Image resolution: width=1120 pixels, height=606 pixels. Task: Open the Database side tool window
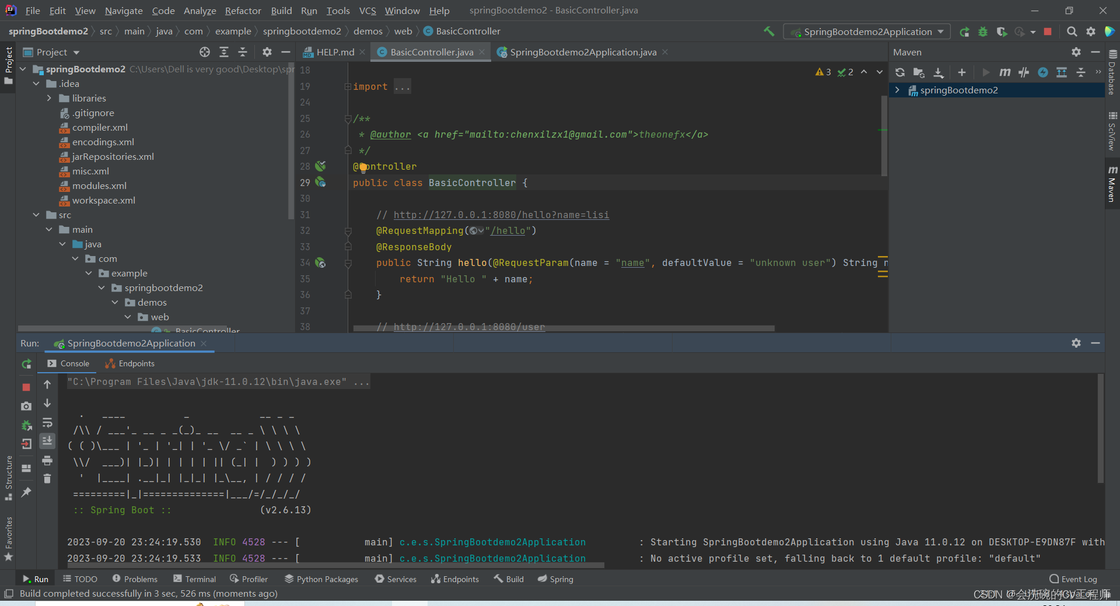1112,72
